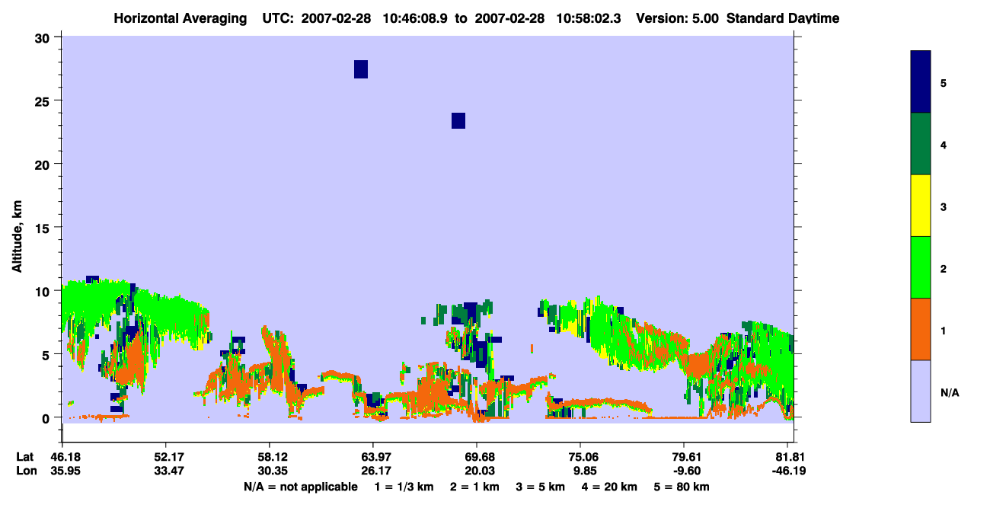
Task: Click the '5 = 80 km' legend text
Action: (682, 487)
